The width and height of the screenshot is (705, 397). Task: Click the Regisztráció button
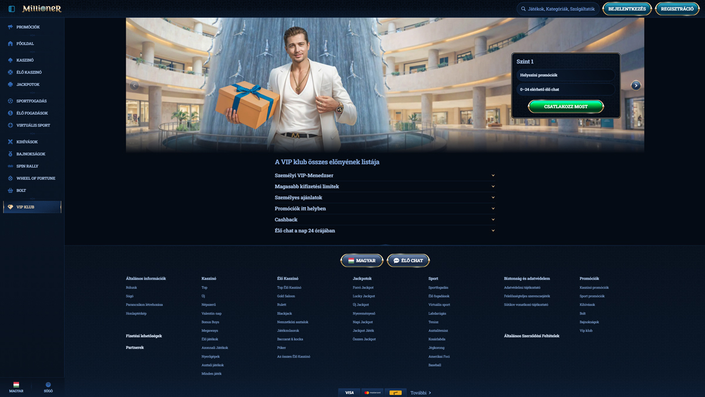677,9
